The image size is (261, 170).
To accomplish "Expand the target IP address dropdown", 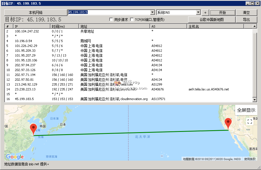I will click(x=152, y=13).
